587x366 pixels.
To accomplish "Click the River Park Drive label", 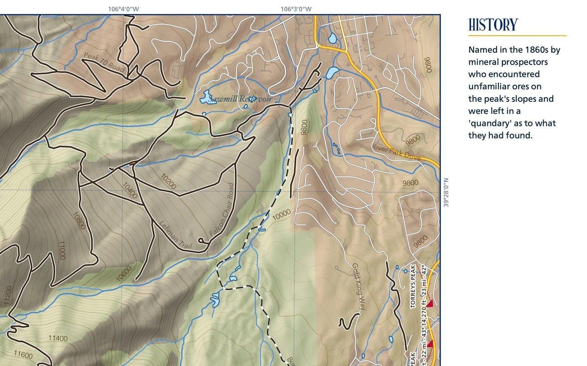I will pos(396,152).
